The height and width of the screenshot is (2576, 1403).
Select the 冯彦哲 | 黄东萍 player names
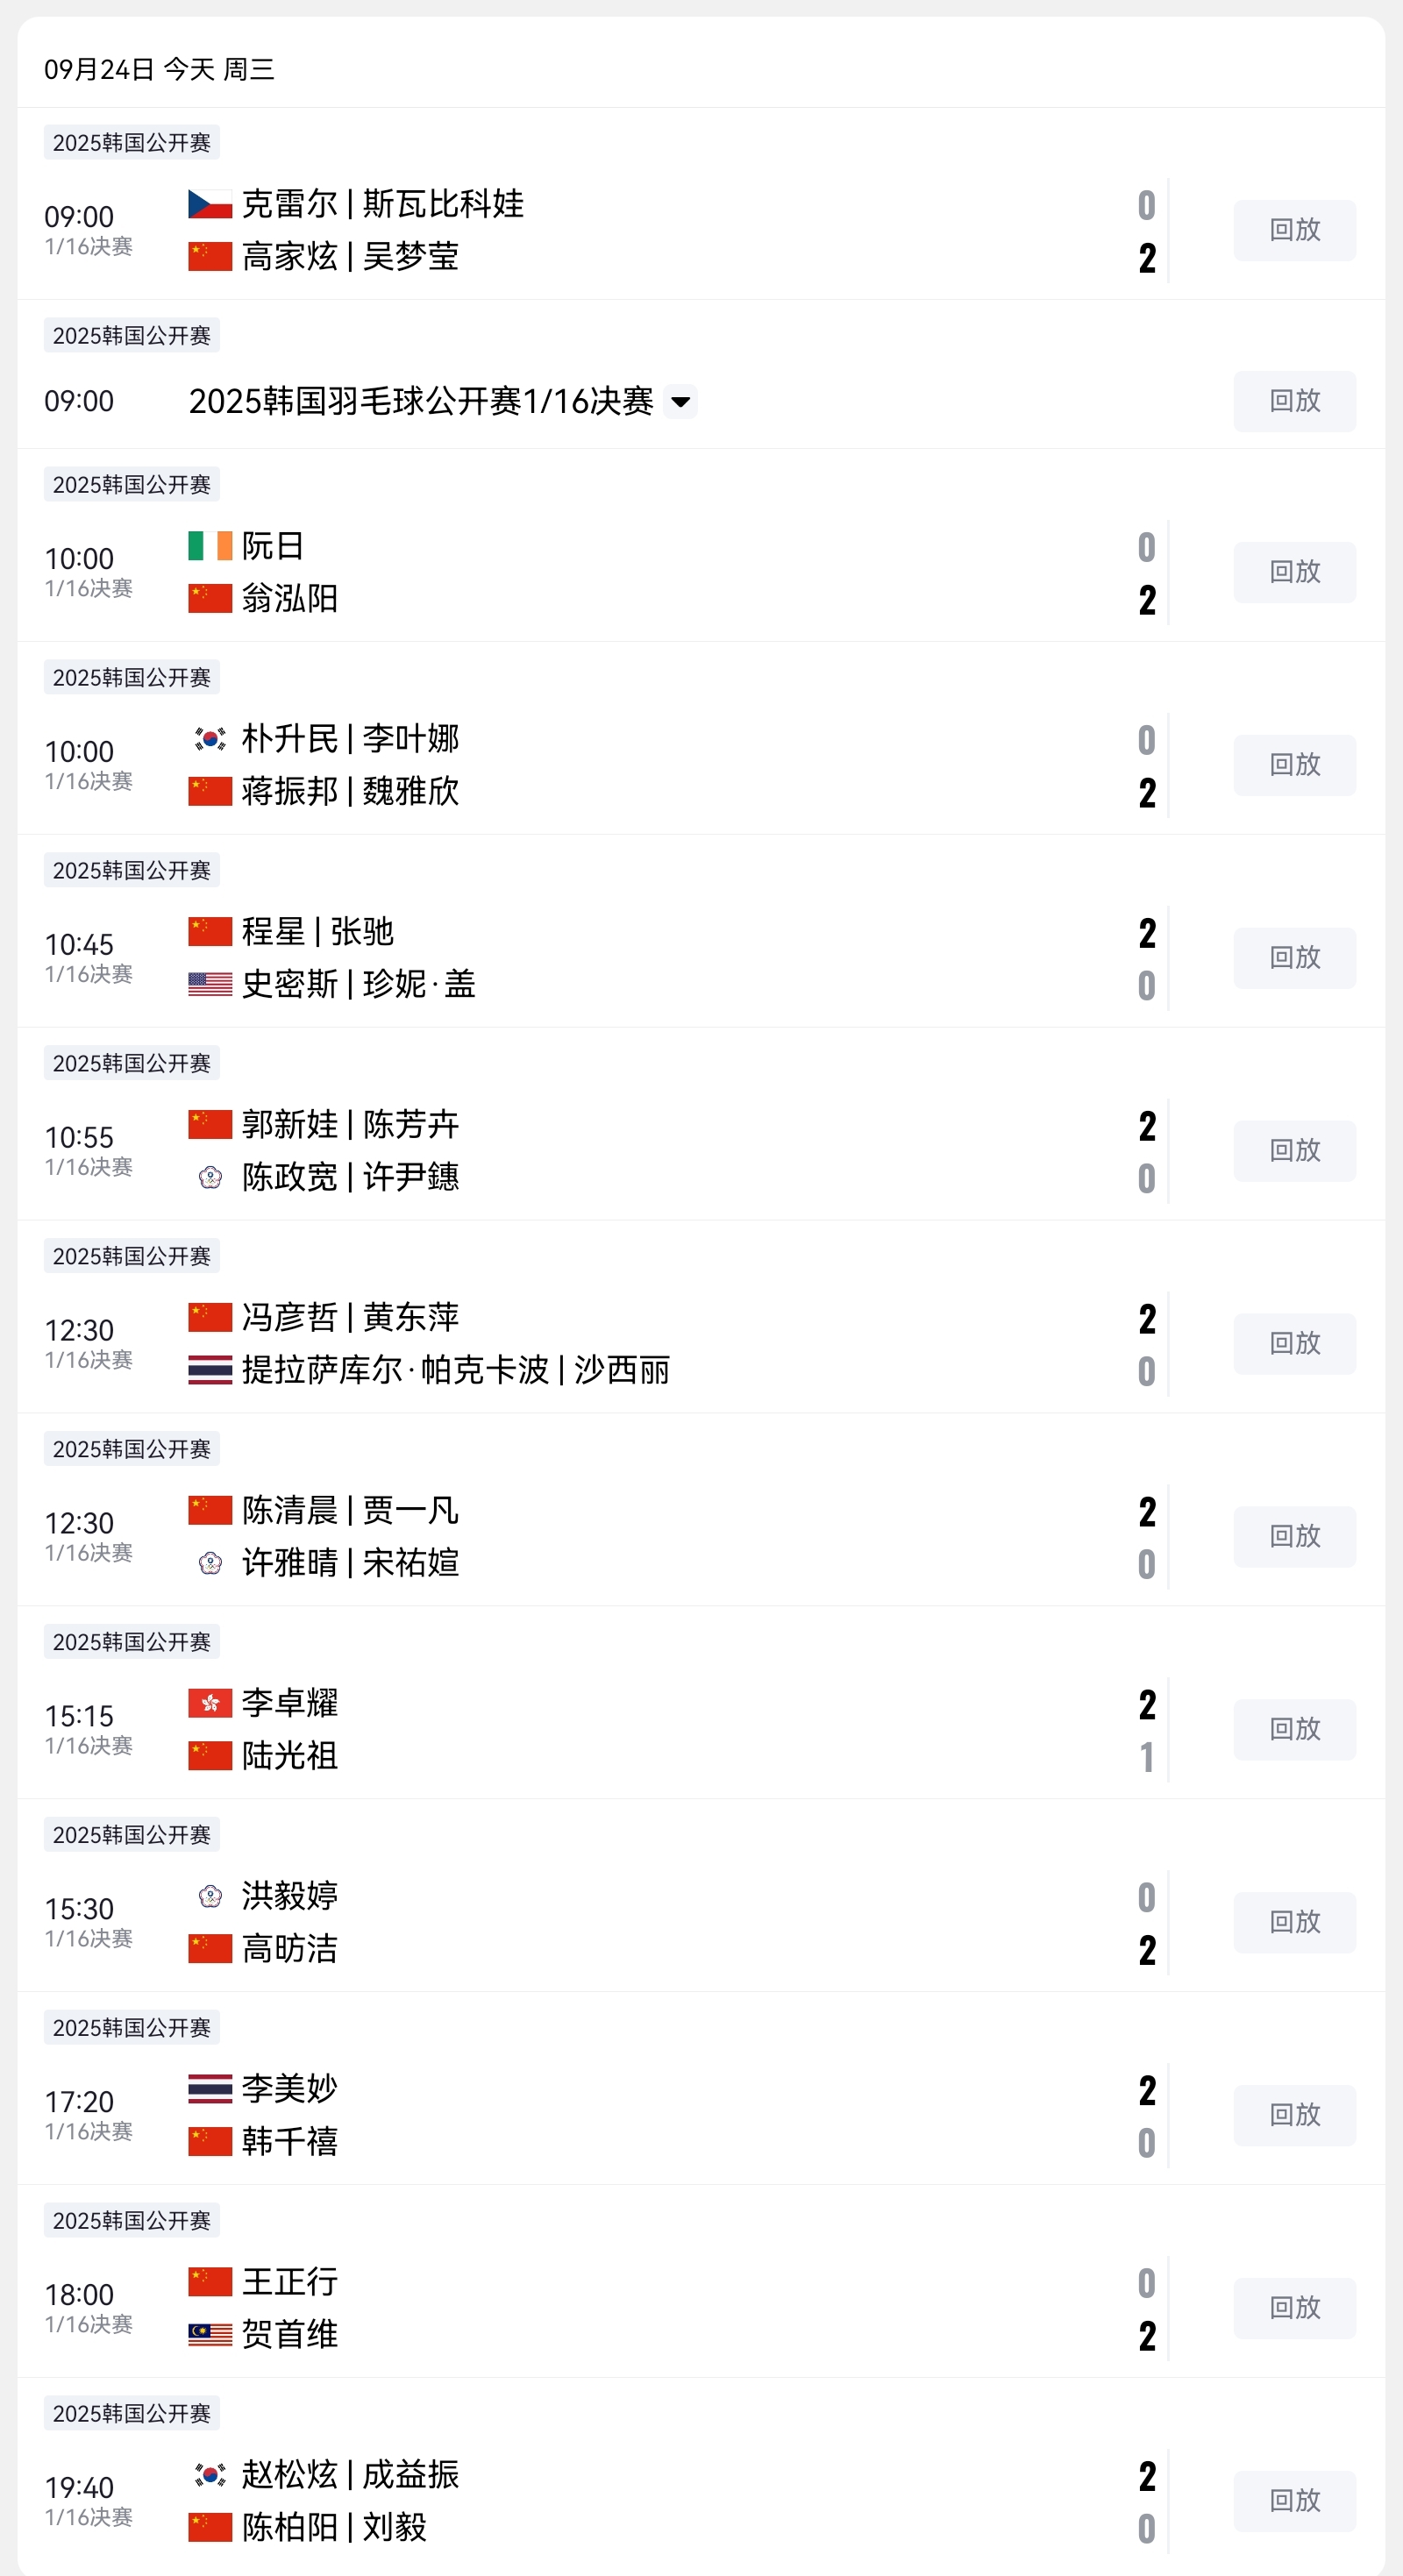[x=350, y=1317]
